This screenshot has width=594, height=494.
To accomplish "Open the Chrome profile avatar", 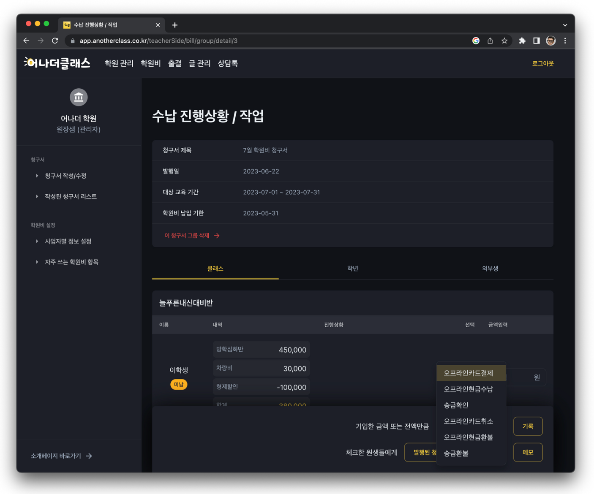I will [550, 41].
